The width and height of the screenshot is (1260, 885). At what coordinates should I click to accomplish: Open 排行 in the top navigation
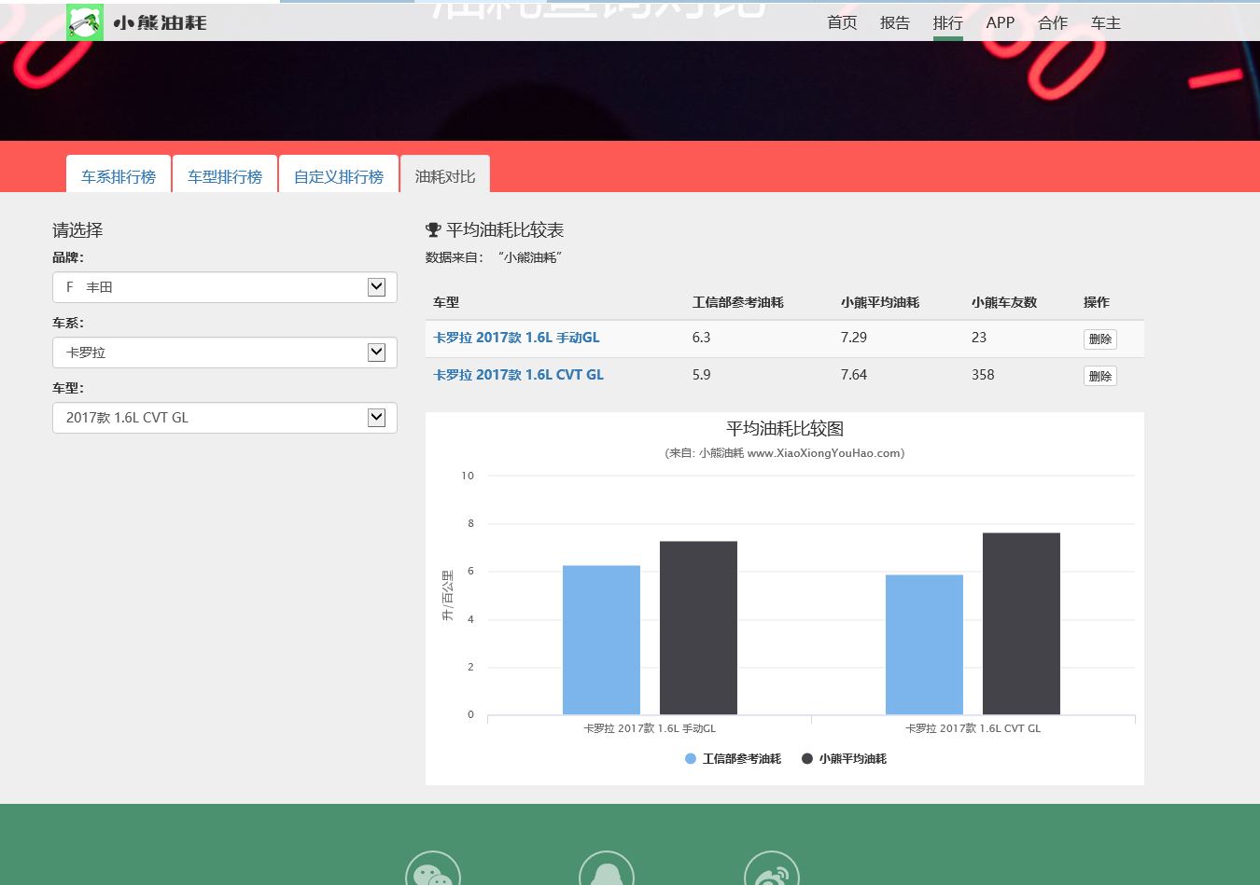click(x=947, y=22)
